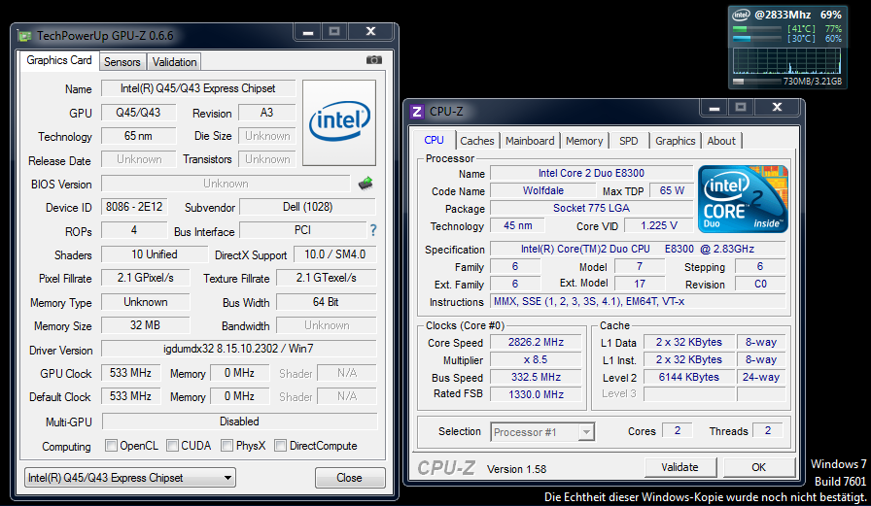Click the Close button in GPU-Z
Image resolution: width=871 pixels, height=506 pixels.
click(349, 478)
